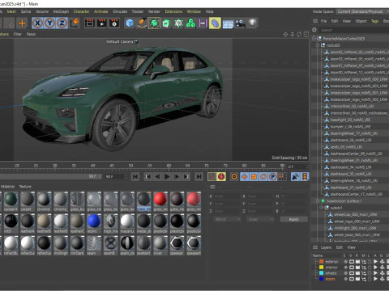Toggle rotation keyframe recording
The height and width of the screenshot is (291, 389).
tap(263, 176)
